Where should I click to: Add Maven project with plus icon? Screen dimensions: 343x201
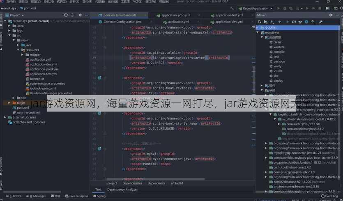(x=280, y=22)
